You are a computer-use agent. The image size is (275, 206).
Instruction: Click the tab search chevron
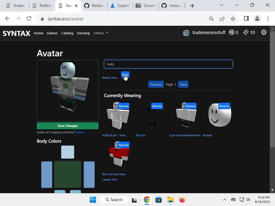[221, 5]
